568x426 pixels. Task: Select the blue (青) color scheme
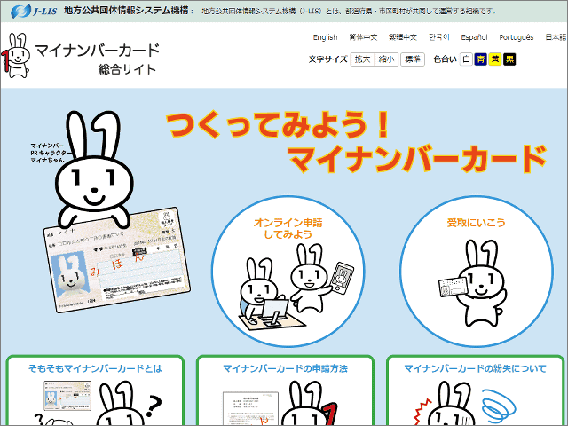(x=480, y=59)
